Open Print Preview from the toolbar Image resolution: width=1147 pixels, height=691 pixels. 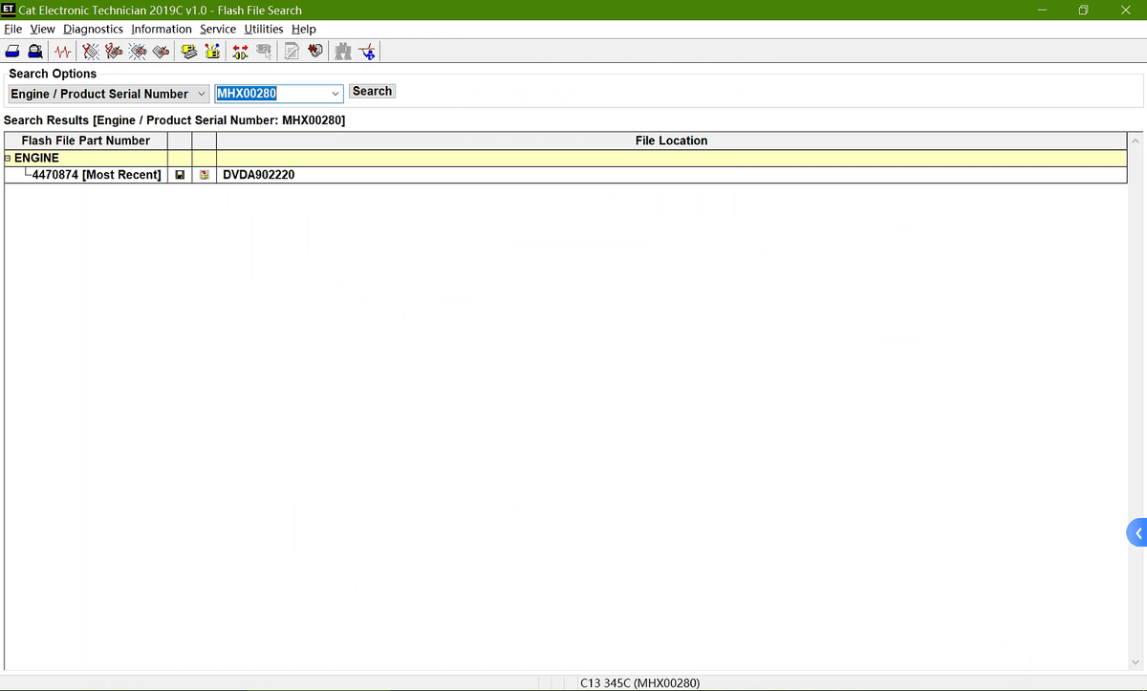[35, 52]
